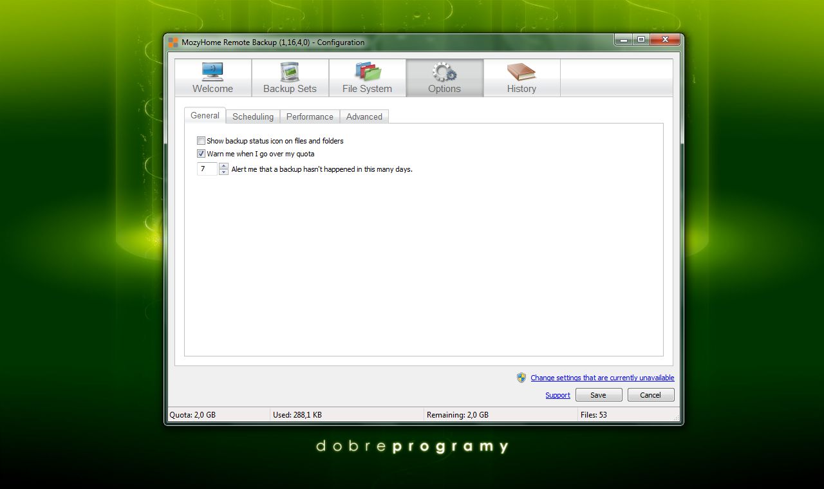Viewport: 824px width, 489px height.
Task: Open the File System section
Action: [x=368, y=78]
